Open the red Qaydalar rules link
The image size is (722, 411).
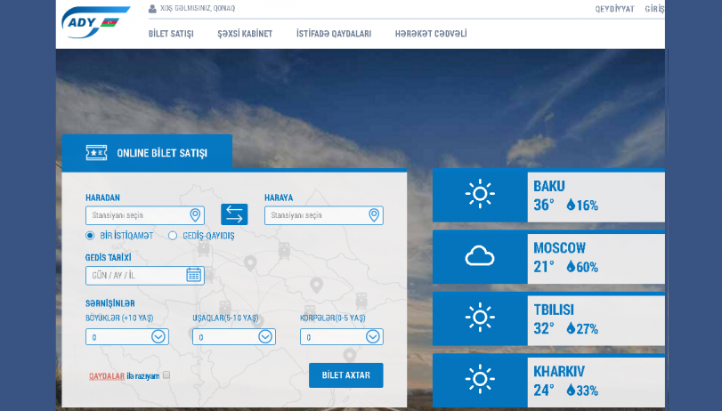coord(107,376)
